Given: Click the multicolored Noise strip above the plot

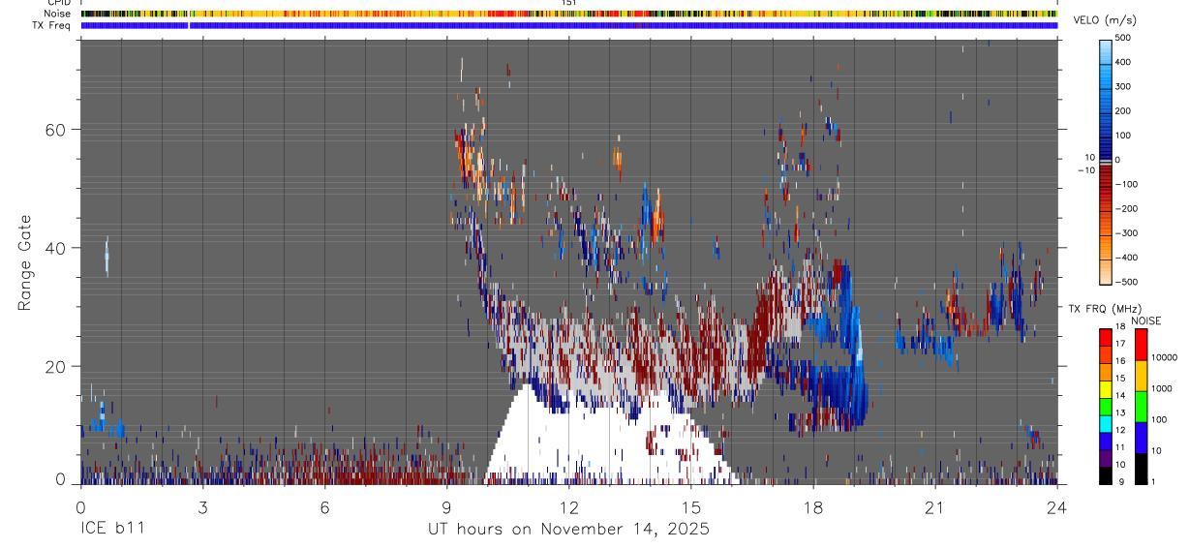Looking at the screenshot, I should [569, 15].
